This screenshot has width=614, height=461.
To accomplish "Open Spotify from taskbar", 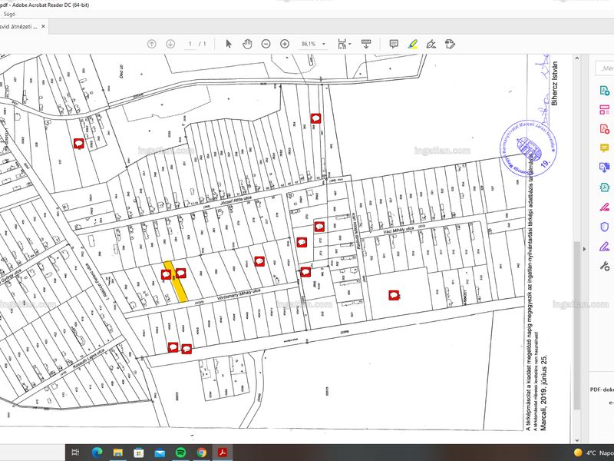I will click(180, 453).
